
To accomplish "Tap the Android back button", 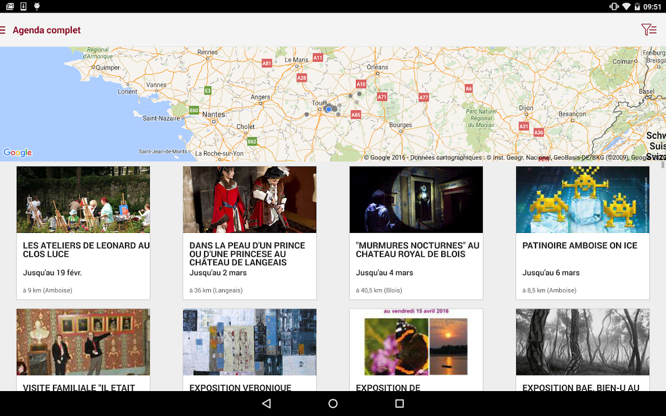I will [x=266, y=404].
